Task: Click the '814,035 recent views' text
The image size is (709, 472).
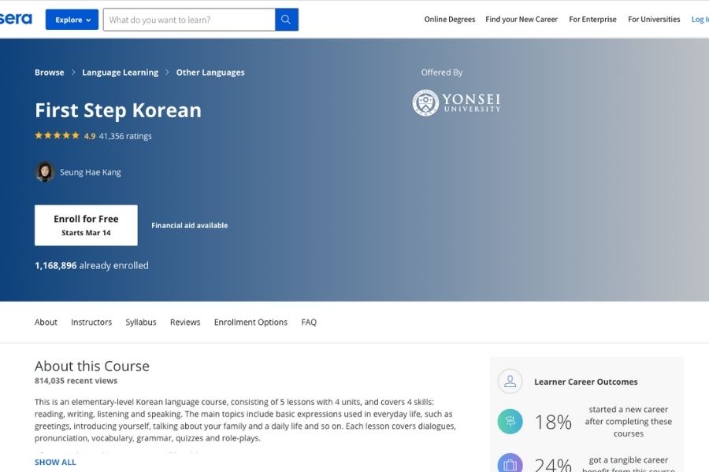Action: pyautogui.click(x=76, y=381)
